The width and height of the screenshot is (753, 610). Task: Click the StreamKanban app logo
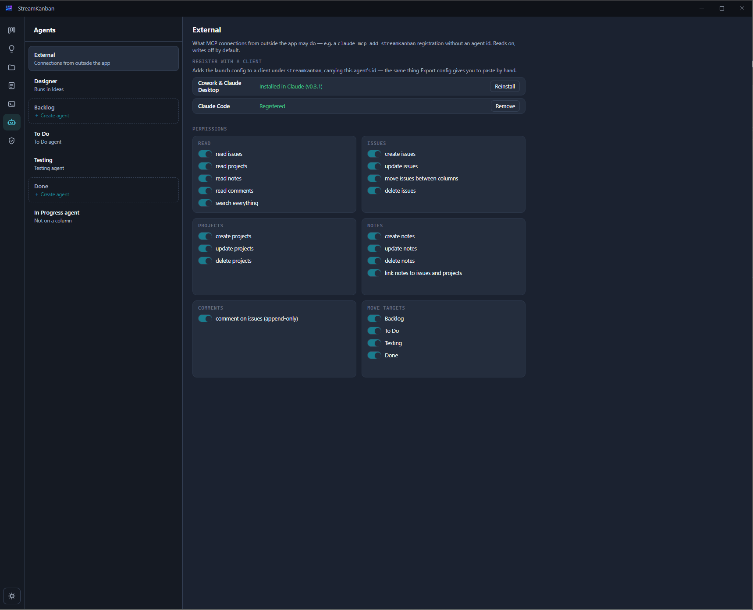pos(9,8)
